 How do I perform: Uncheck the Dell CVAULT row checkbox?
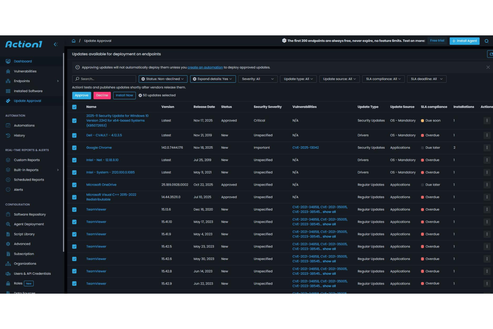(74, 135)
